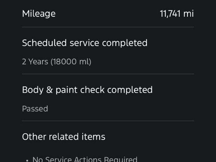
Task: Select the Mileage label
Action: [39, 14]
